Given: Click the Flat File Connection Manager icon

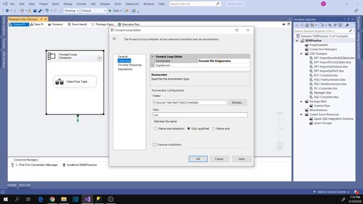Looking at the screenshot, I should [x=12, y=165].
